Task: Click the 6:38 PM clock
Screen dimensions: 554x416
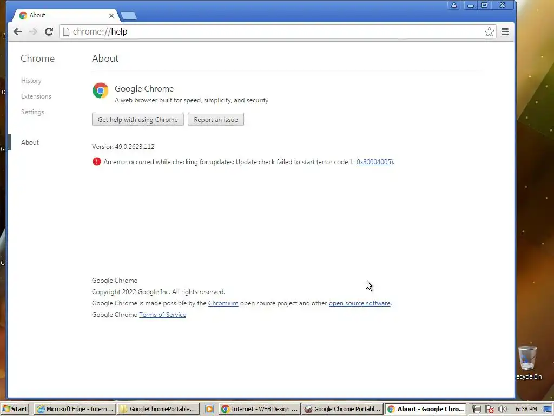Action: (526, 409)
